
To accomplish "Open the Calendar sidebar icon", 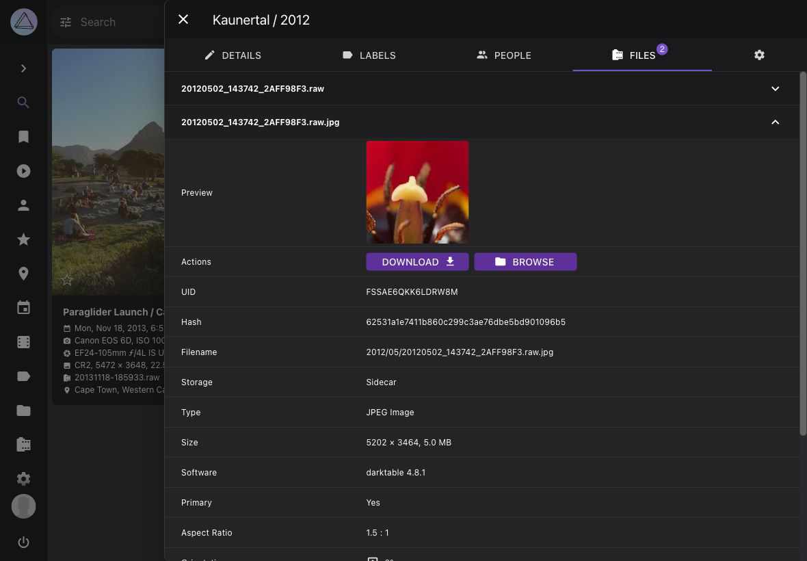I will [23, 307].
